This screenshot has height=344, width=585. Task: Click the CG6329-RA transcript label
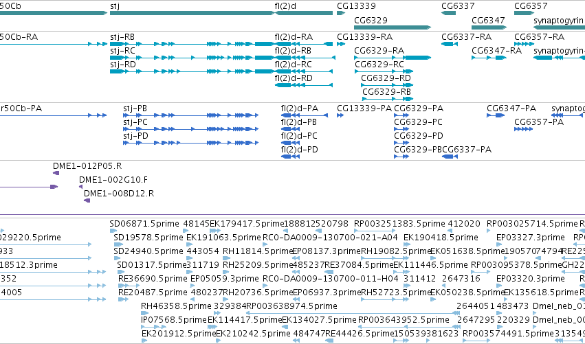pyautogui.click(x=379, y=51)
